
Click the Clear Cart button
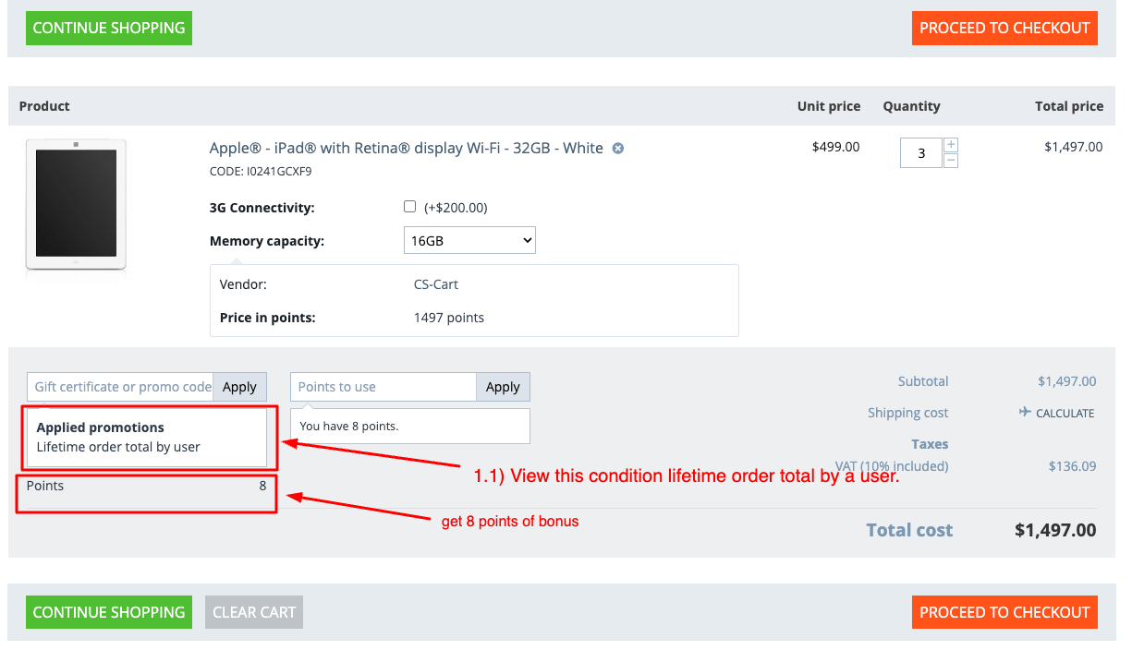point(254,612)
